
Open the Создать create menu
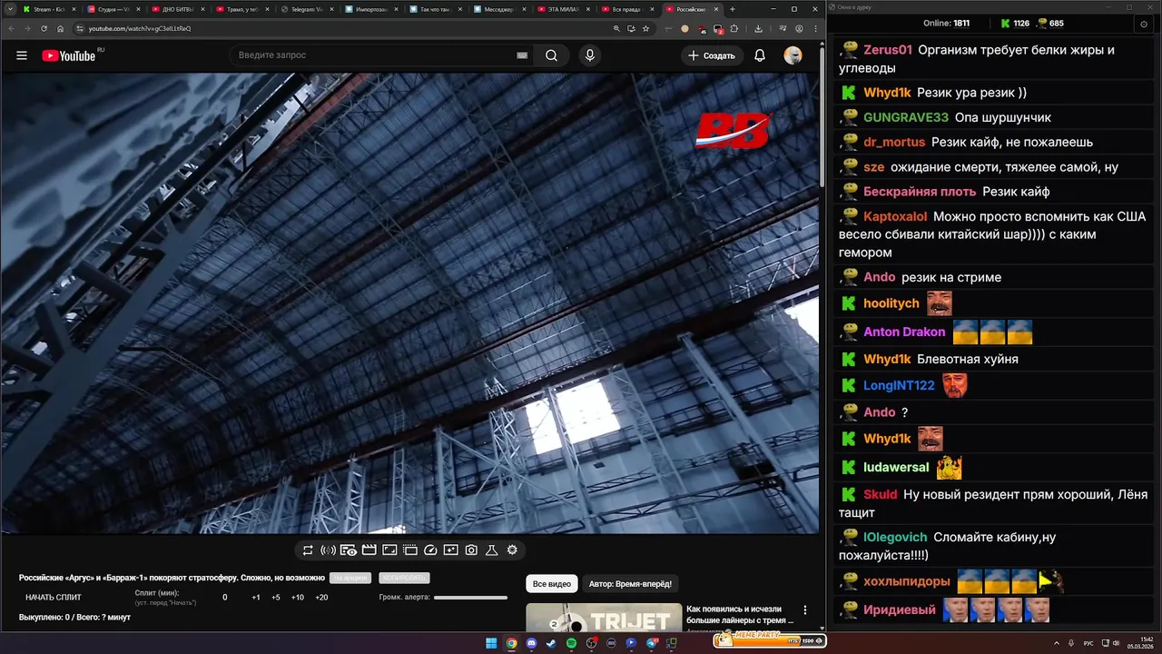[712, 55]
